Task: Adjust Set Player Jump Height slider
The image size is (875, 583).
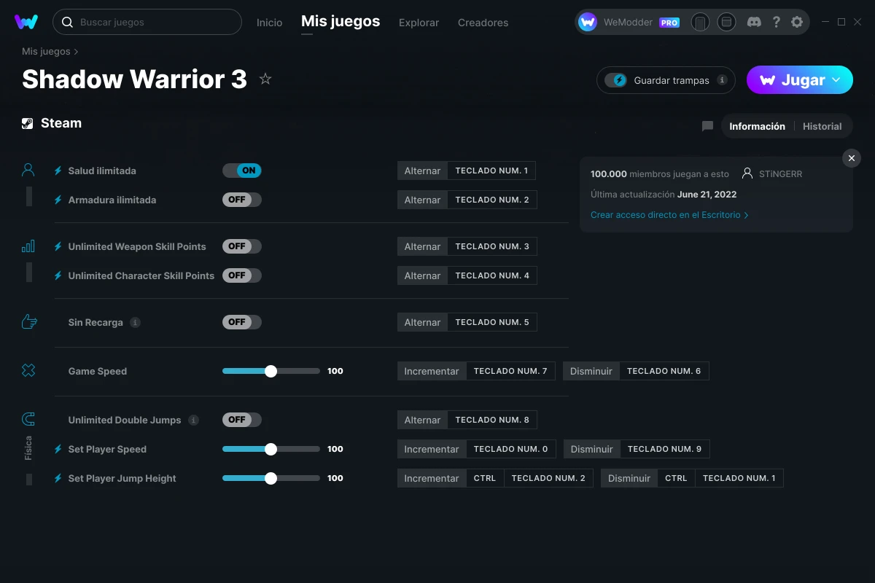Action: (271, 478)
